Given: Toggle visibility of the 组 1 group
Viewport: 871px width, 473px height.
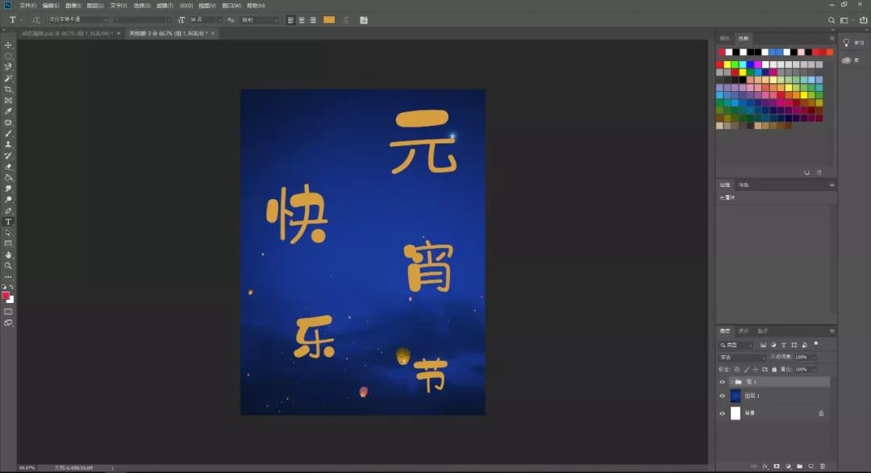Looking at the screenshot, I should (x=723, y=381).
